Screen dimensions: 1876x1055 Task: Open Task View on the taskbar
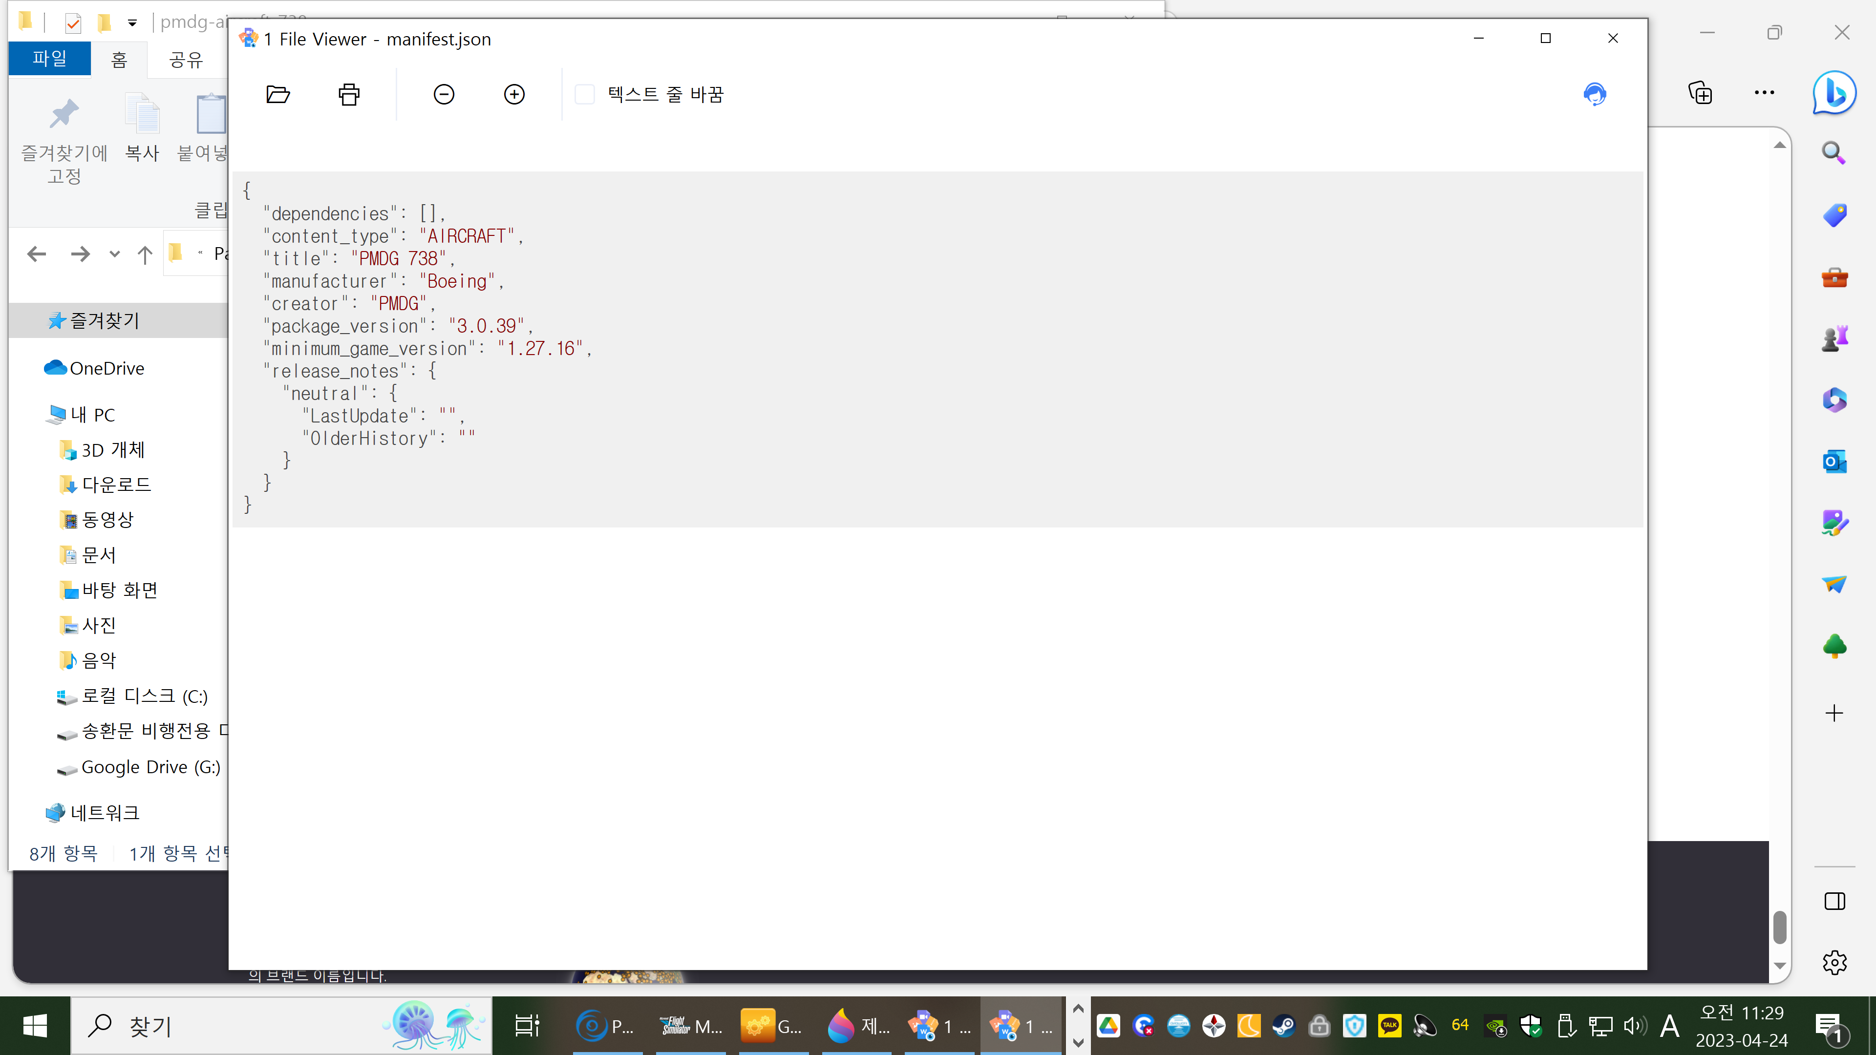click(x=527, y=1026)
